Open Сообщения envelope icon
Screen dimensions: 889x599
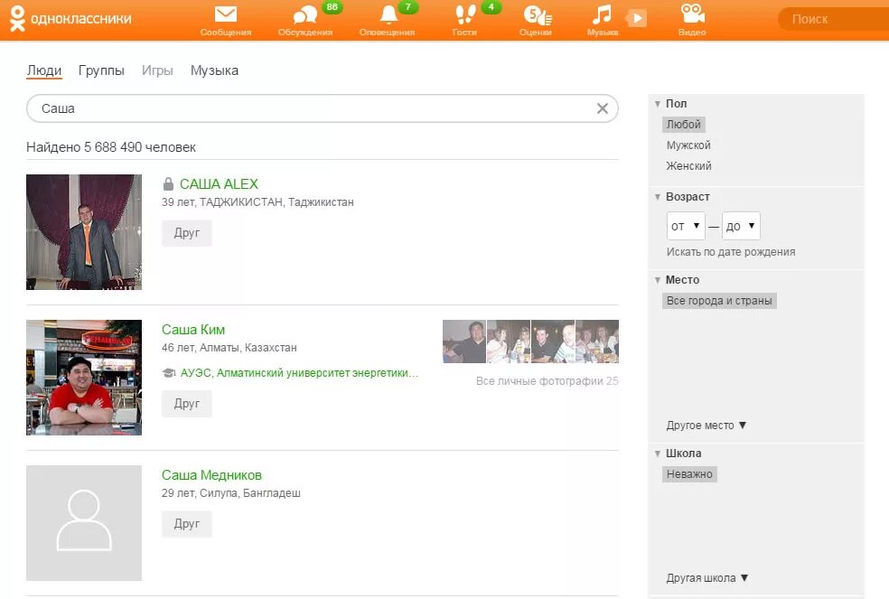(226, 14)
